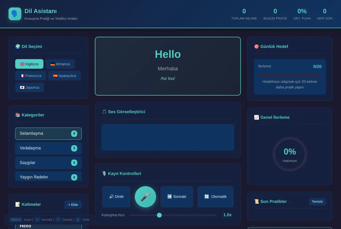Toggle Otomatik mode
The height and width of the screenshot is (229, 341).
215,197
